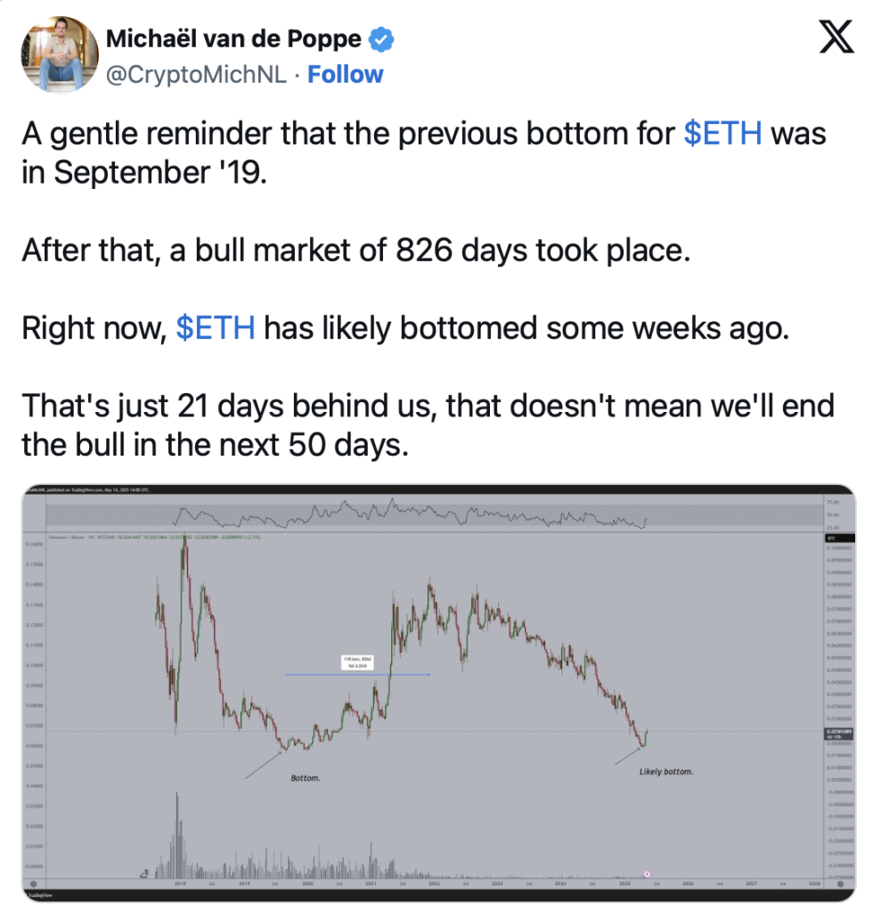Click the small animal icon before 2018 volume
The width and height of the screenshot is (873, 913).
tap(144, 874)
